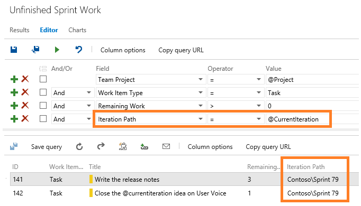
Task: Expand the Work Item Type field dropdown
Action: [x=201, y=92]
